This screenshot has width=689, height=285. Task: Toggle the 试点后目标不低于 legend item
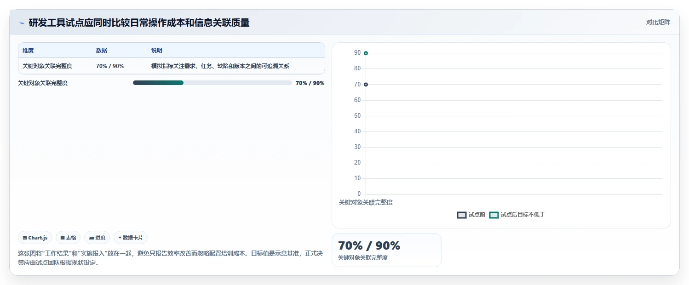point(517,215)
